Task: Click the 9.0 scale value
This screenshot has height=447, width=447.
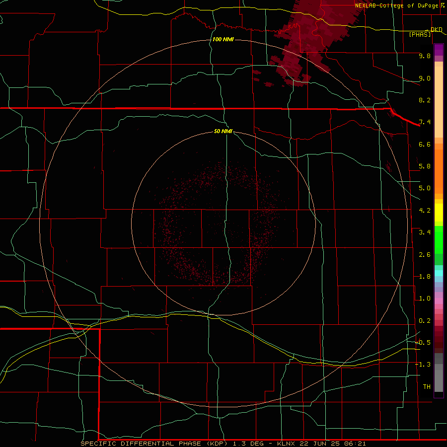Action: coord(425,78)
